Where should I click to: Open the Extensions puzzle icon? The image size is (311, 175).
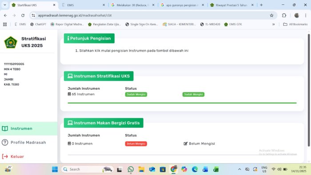click(284, 15)
